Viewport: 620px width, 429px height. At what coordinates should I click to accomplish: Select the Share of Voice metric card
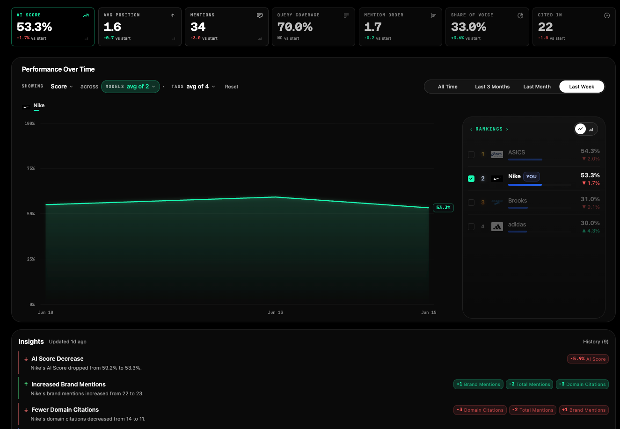coord(488,27)
